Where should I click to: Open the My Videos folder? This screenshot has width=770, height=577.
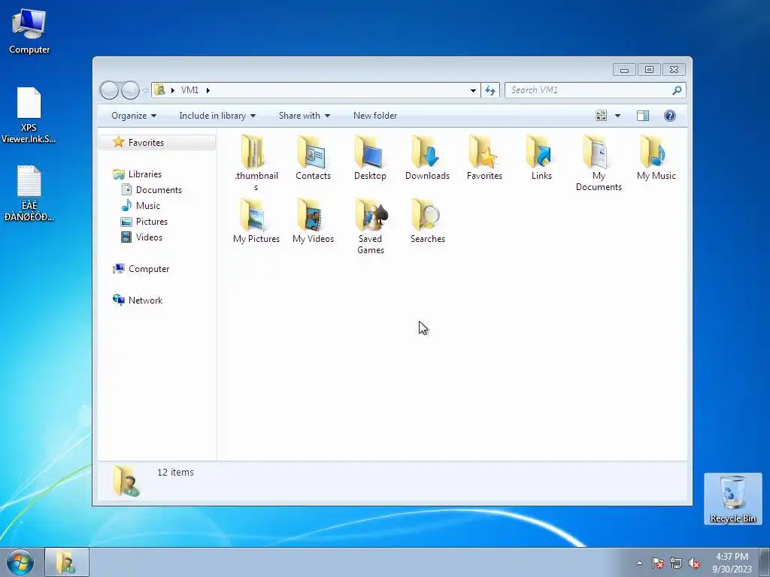[x=313, y=222]
